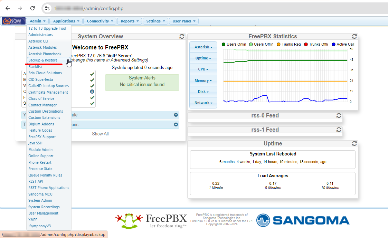Open Digium Addons menu entry
This screenshot has width=388, height=238.
point(41,124)
